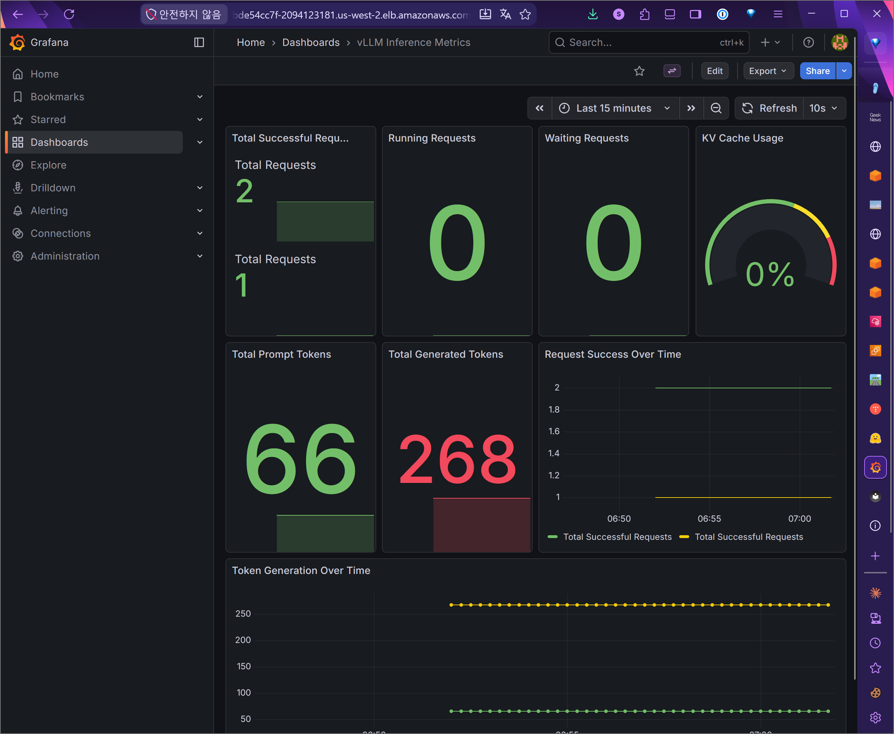The height and width of the screenshot is (734, 894).
Task: Expand the Administration section chevron
Action: coord(200,256)
